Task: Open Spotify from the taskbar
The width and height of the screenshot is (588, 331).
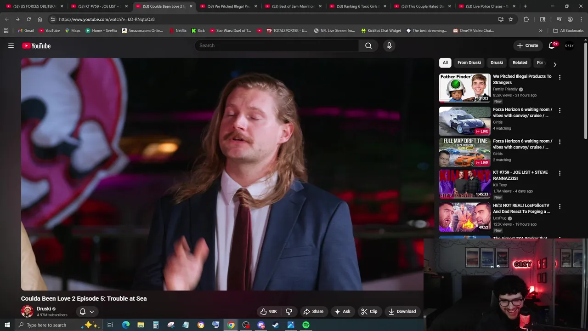Action: [x=306, y=325]
